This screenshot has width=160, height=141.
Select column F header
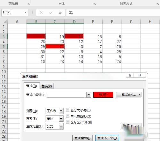(x=112, y=22)
